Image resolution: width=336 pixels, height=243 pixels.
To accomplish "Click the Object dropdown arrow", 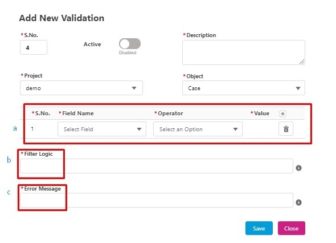I will click(x=298, y=88).
